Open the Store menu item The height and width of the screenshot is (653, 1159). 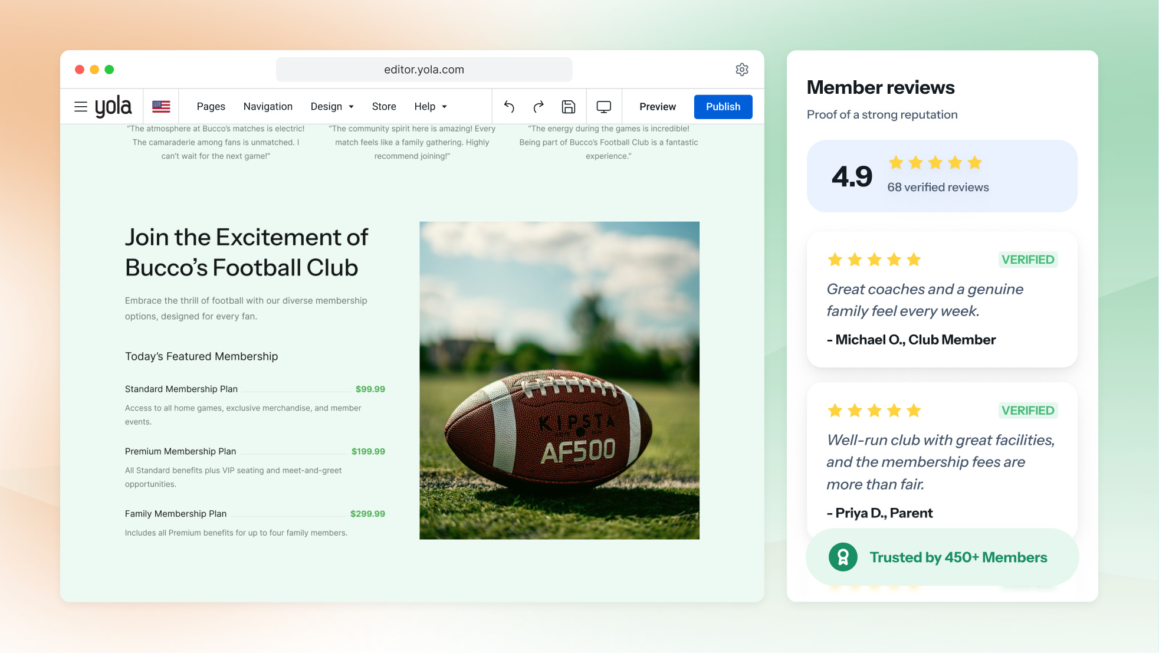(384, 107)
